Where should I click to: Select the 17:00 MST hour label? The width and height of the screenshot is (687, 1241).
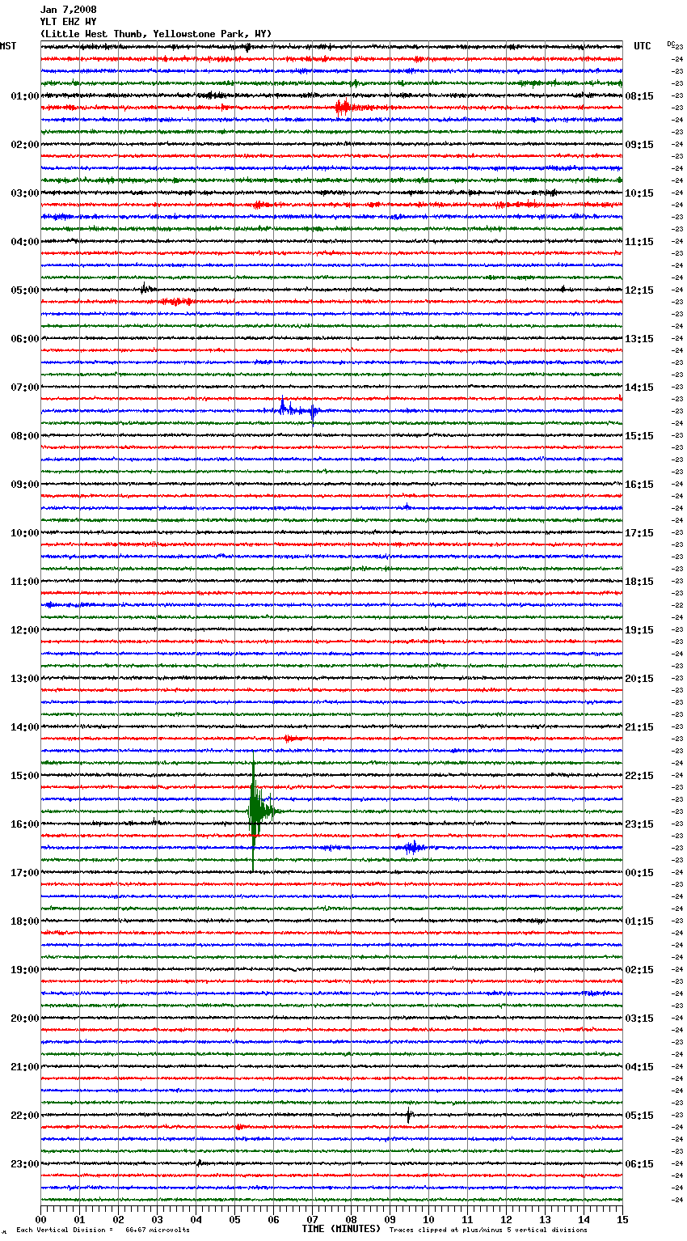click(24, 873)
